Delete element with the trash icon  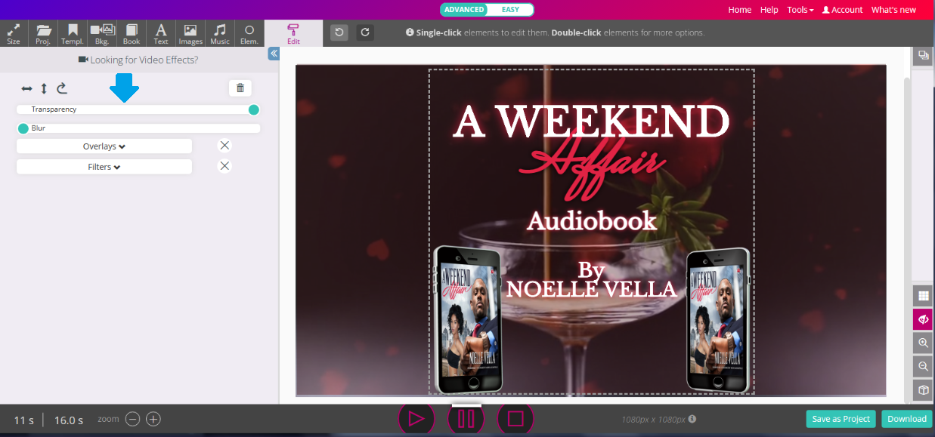(x=240, y=88)
